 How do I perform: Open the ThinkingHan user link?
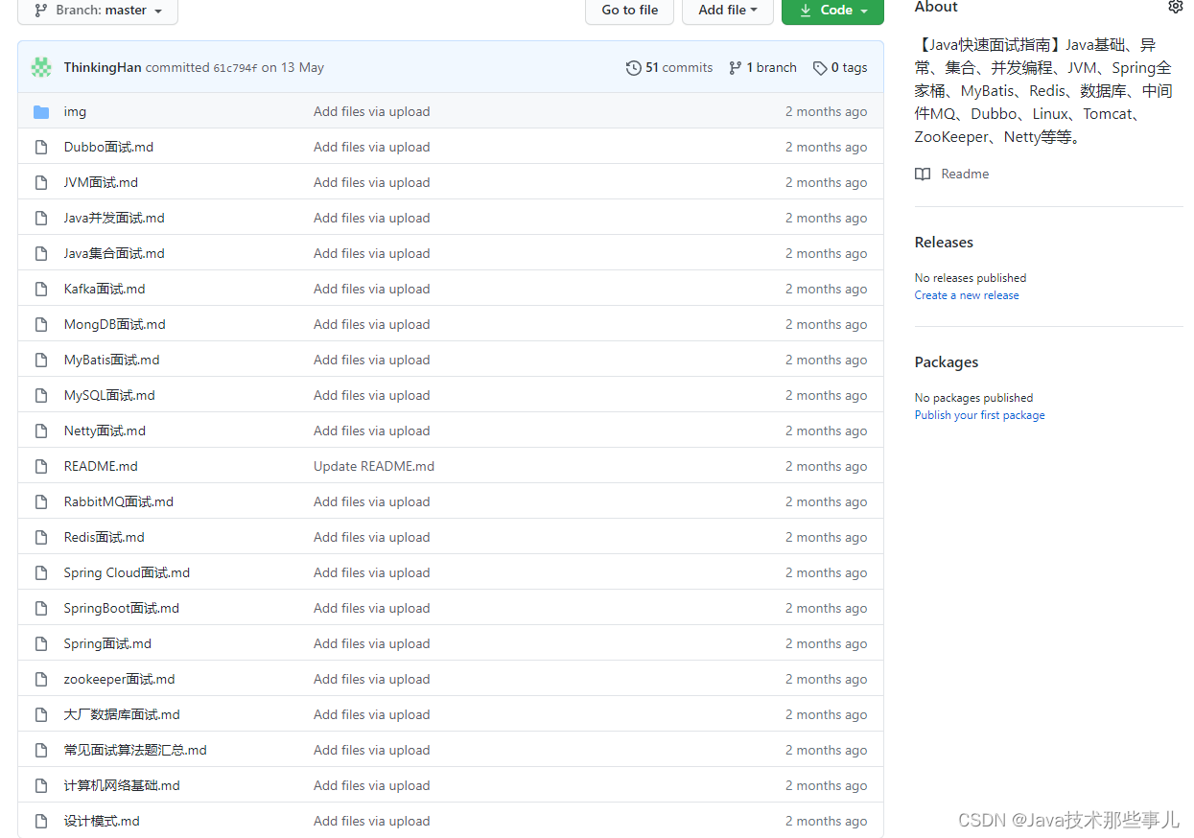point(103,67)
